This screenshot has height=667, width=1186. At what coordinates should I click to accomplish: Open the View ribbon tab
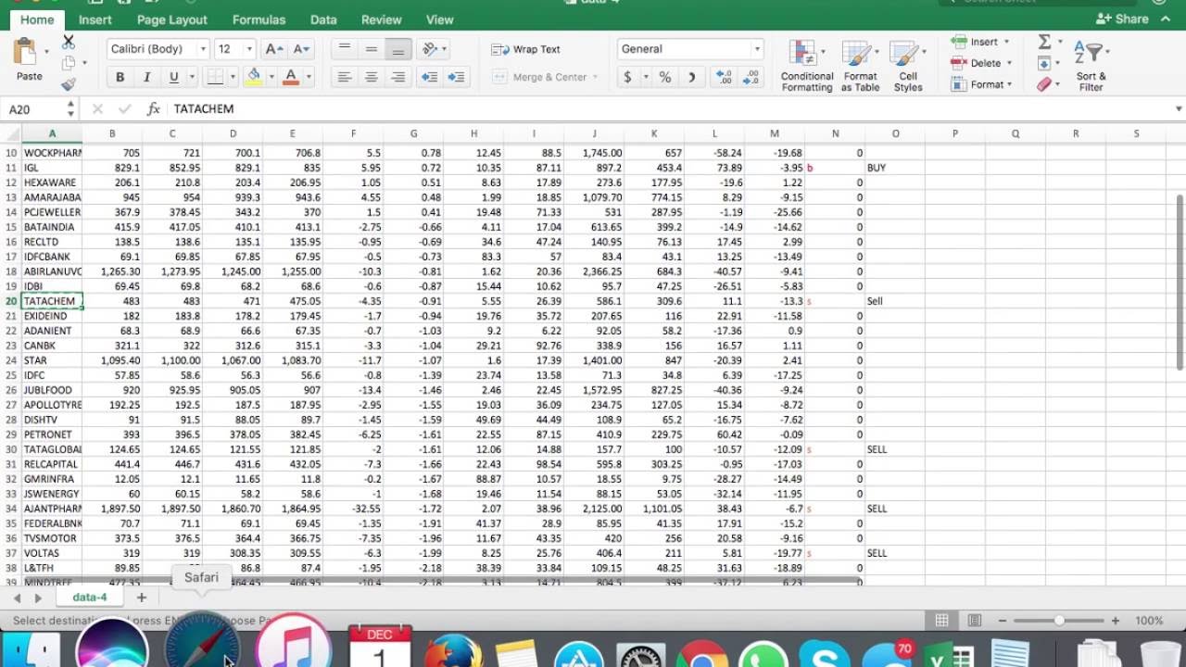[x=439, y=19]
